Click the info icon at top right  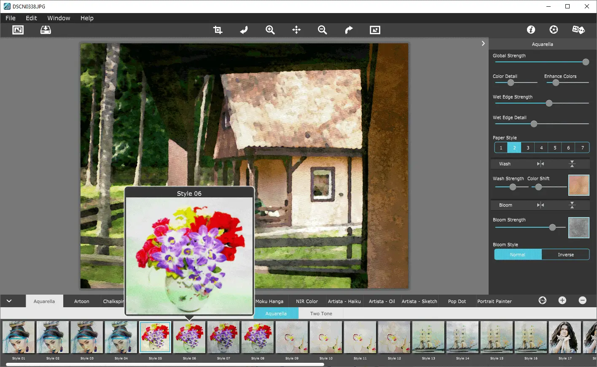click(530, 29)
